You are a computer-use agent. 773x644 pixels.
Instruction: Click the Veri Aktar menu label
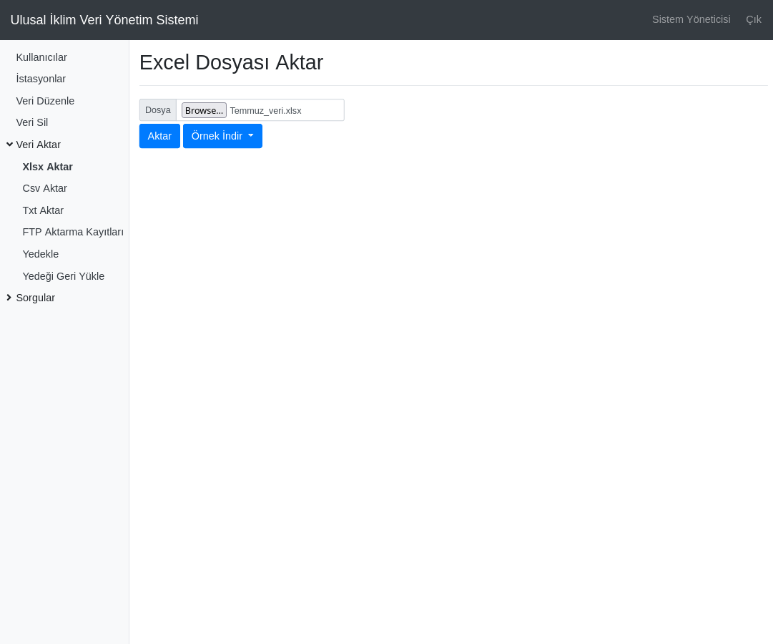39,145
